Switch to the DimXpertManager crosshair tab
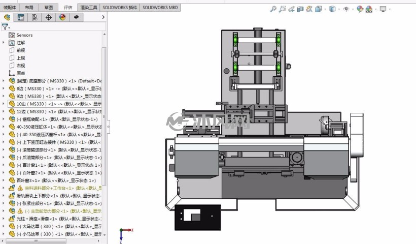 49,17
